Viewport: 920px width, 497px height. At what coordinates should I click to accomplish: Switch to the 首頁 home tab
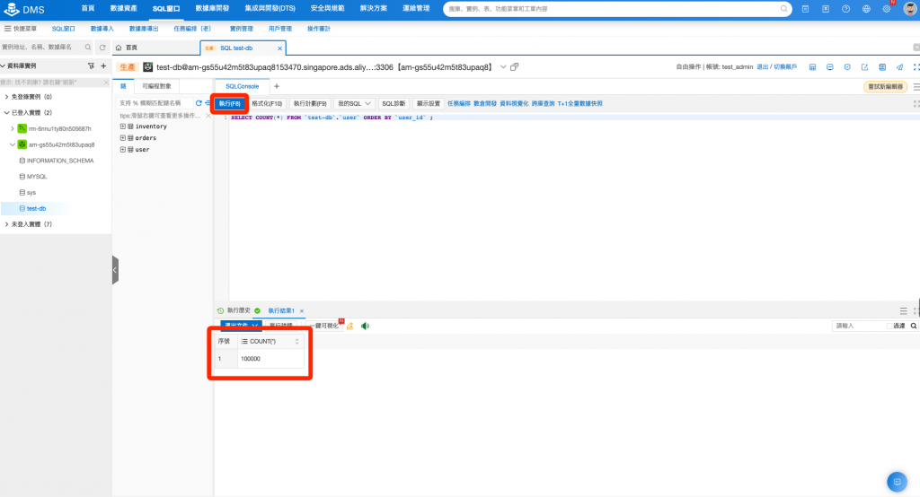pos(156,48)
